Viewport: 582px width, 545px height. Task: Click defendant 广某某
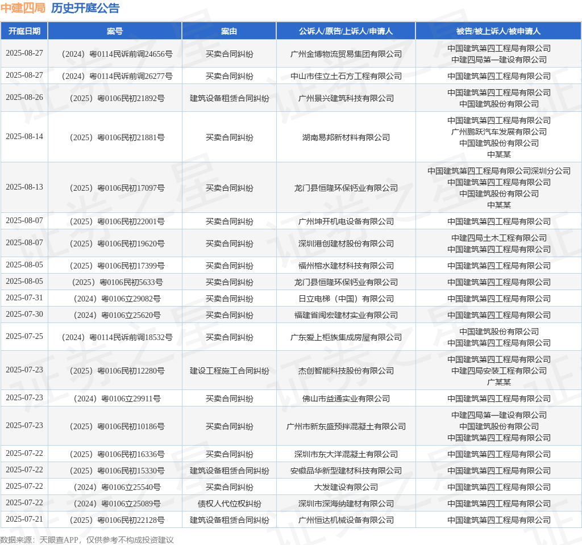[499, 382]
